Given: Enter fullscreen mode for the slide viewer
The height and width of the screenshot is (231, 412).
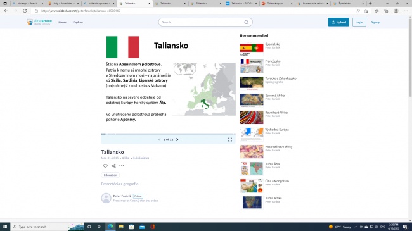Looking at the screenshot, I should 230,140.
